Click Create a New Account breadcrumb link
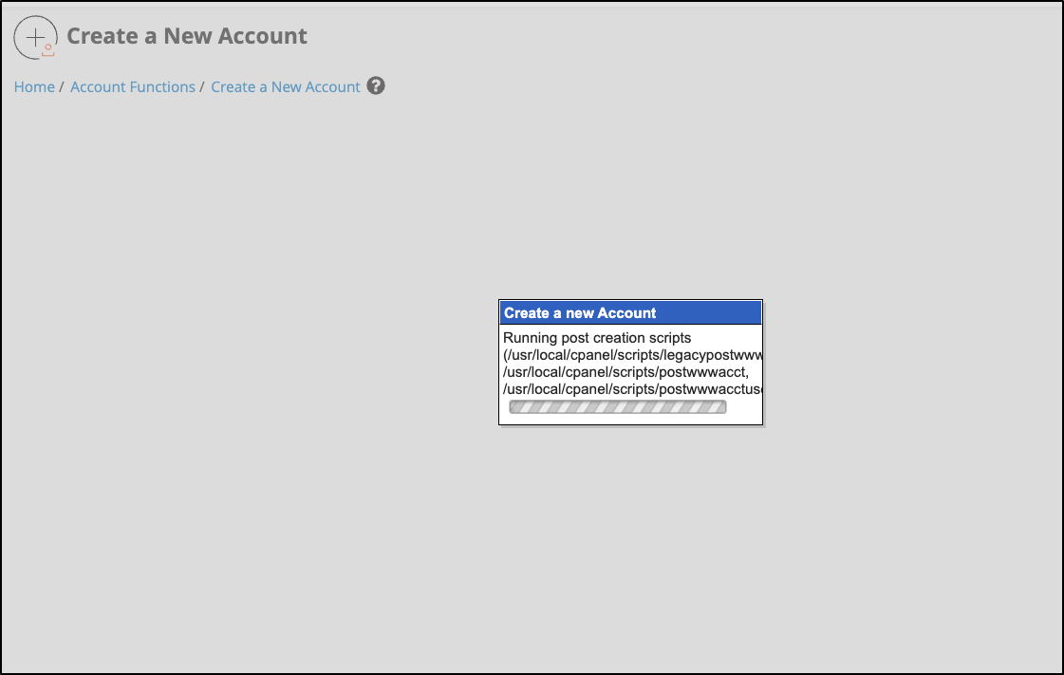Screen dimensions: 1064x675 [286, 86]
